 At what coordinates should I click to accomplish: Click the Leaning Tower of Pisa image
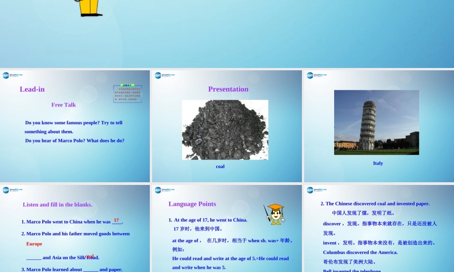[378, 122]
